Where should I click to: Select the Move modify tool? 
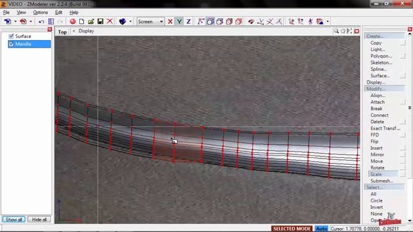click(x=377, y=161)
